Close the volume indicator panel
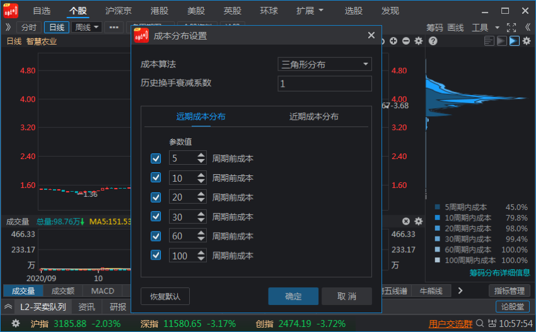This screenshot has width=536, height=332. coord(406,221)
